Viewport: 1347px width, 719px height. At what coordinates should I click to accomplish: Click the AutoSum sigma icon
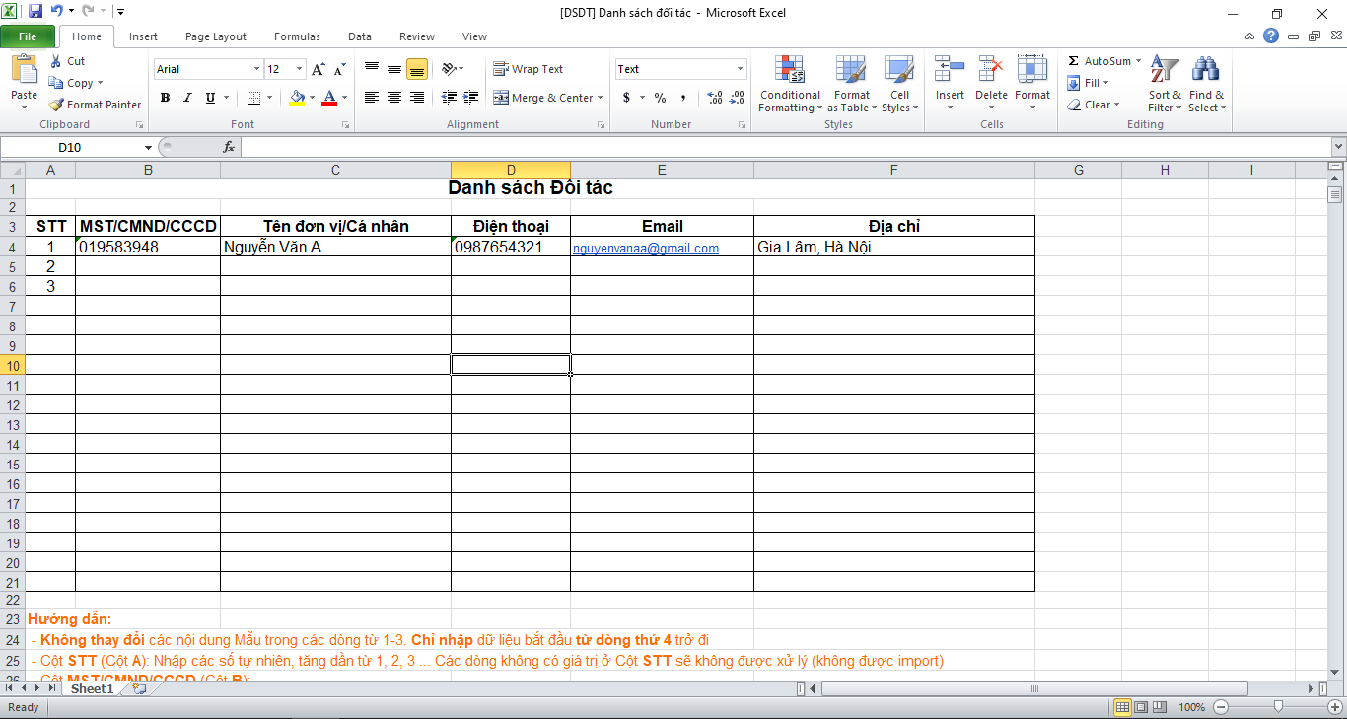coord(1074,61)
